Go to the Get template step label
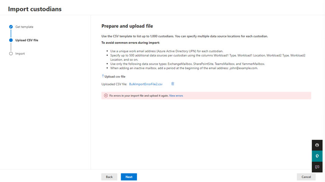 (x=24, y=27)
